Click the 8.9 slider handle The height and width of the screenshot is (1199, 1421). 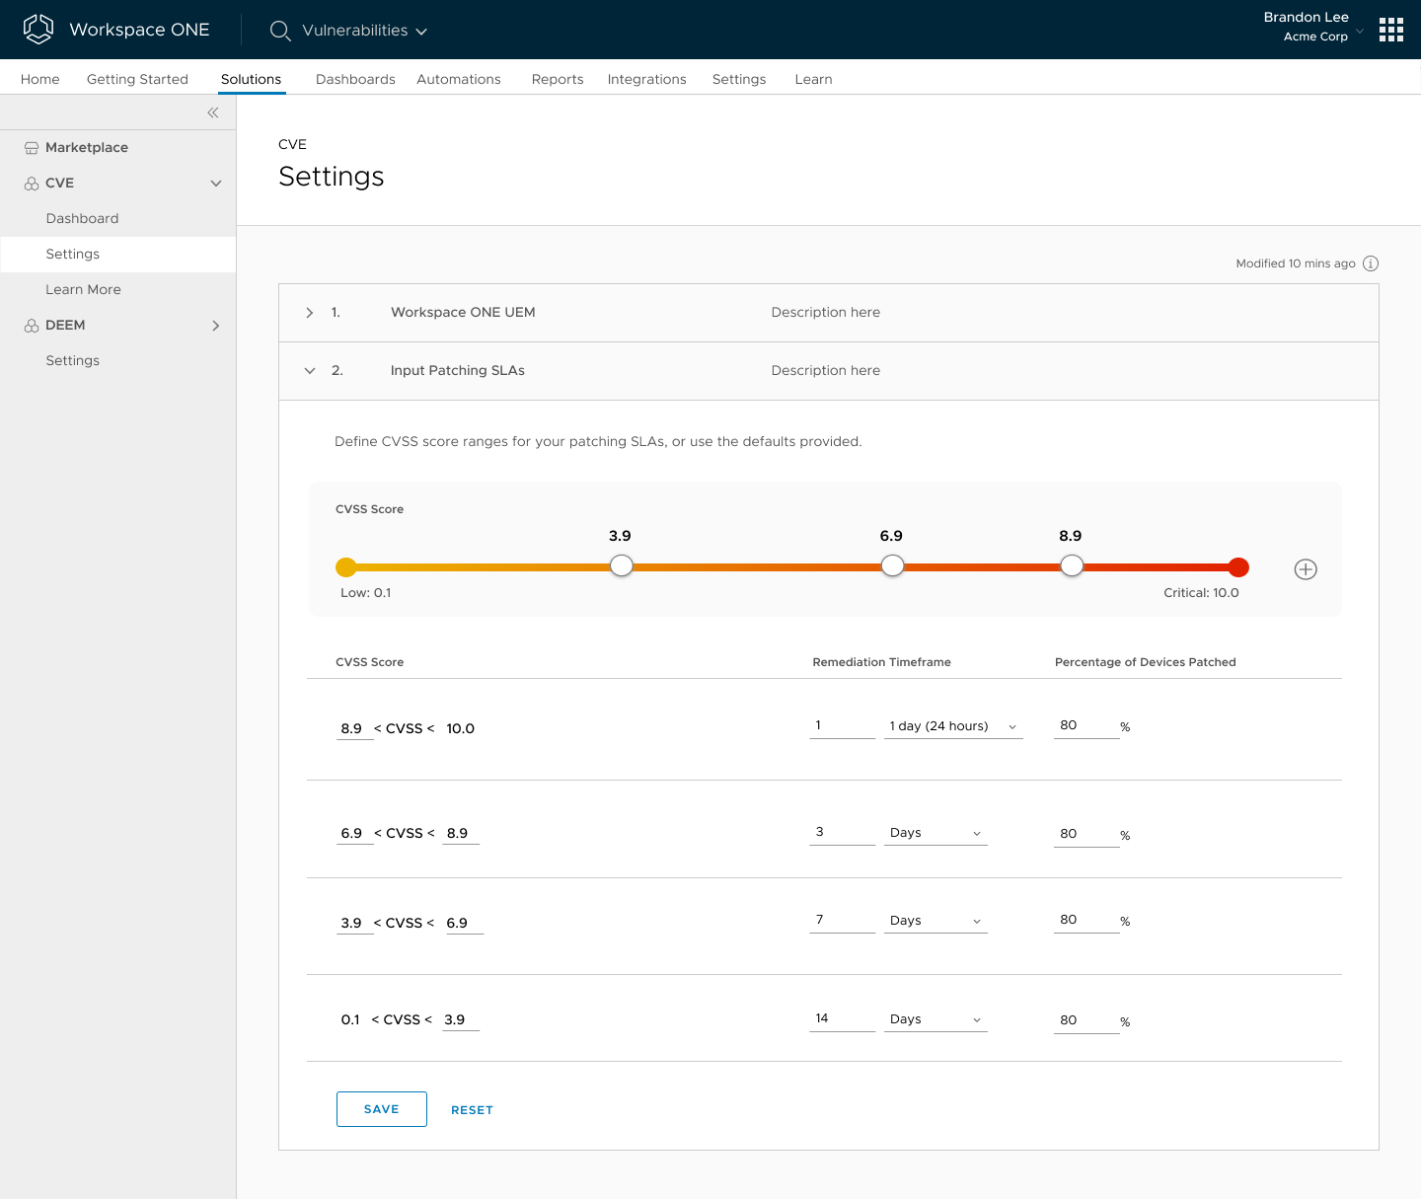1072,566
